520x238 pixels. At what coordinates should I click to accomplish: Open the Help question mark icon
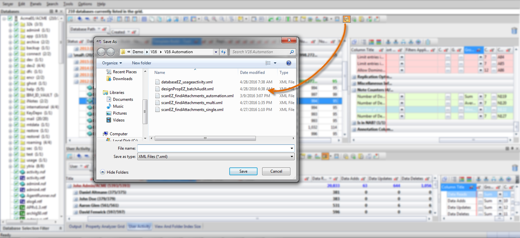(289, 63)
